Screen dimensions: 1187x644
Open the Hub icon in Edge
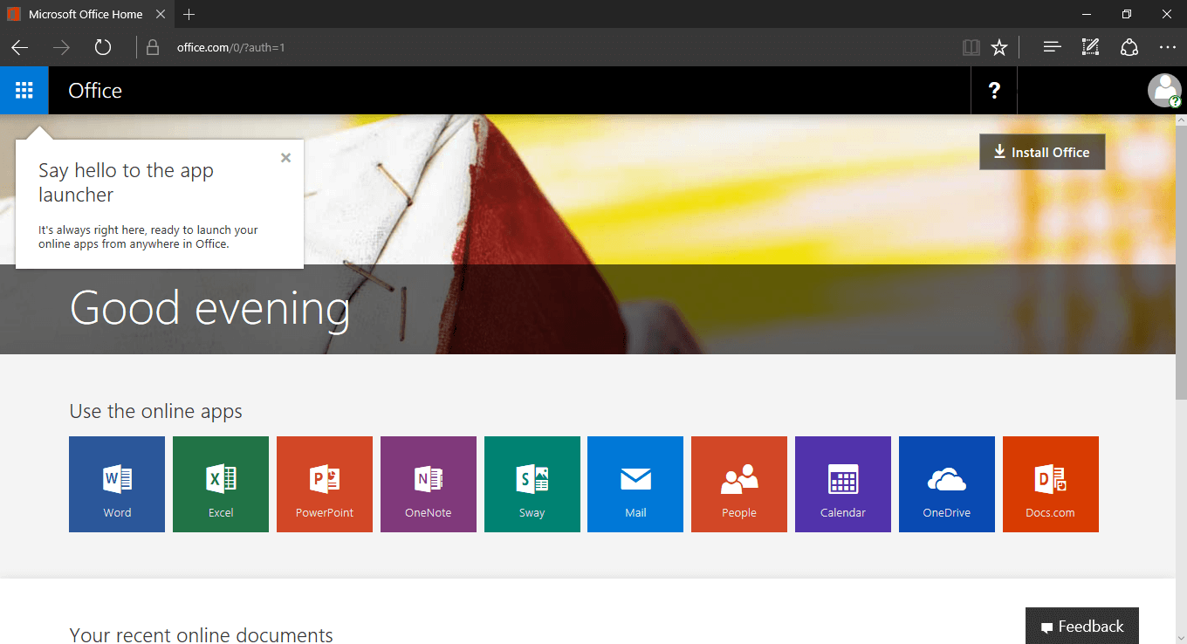(x=1053, y=47)
